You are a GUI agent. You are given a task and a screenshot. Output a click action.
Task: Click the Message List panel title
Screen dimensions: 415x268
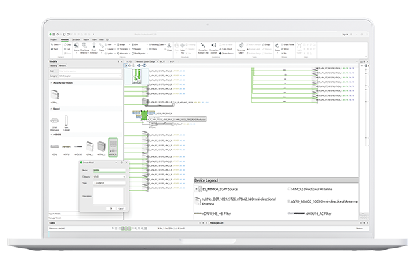(217, 223)
